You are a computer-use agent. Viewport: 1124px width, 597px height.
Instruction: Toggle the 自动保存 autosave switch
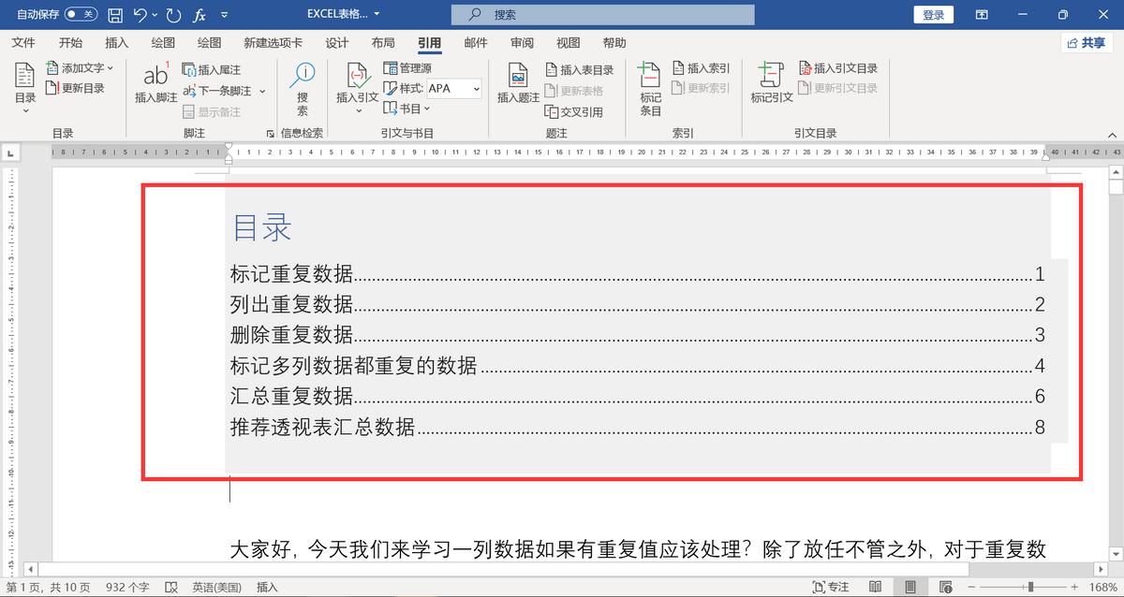(81, 15)
